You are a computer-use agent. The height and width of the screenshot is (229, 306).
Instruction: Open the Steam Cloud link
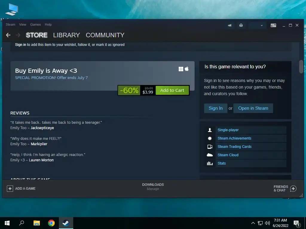(x=228, y=155)
